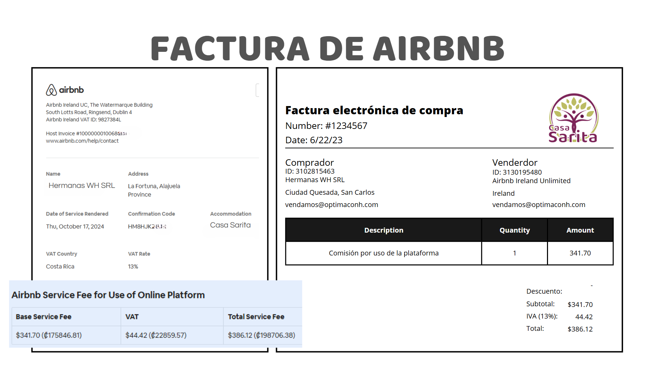Select the amount cell '341.70'
This screenshot has height=368, width=654.
coord(580,253)
